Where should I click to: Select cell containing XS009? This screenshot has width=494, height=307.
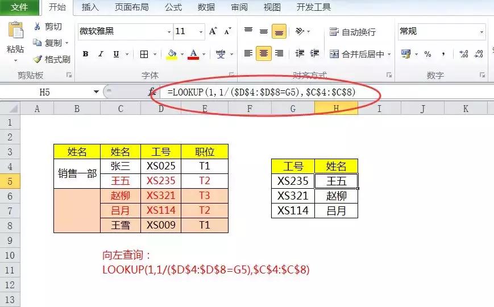click(x=161, y=225)
